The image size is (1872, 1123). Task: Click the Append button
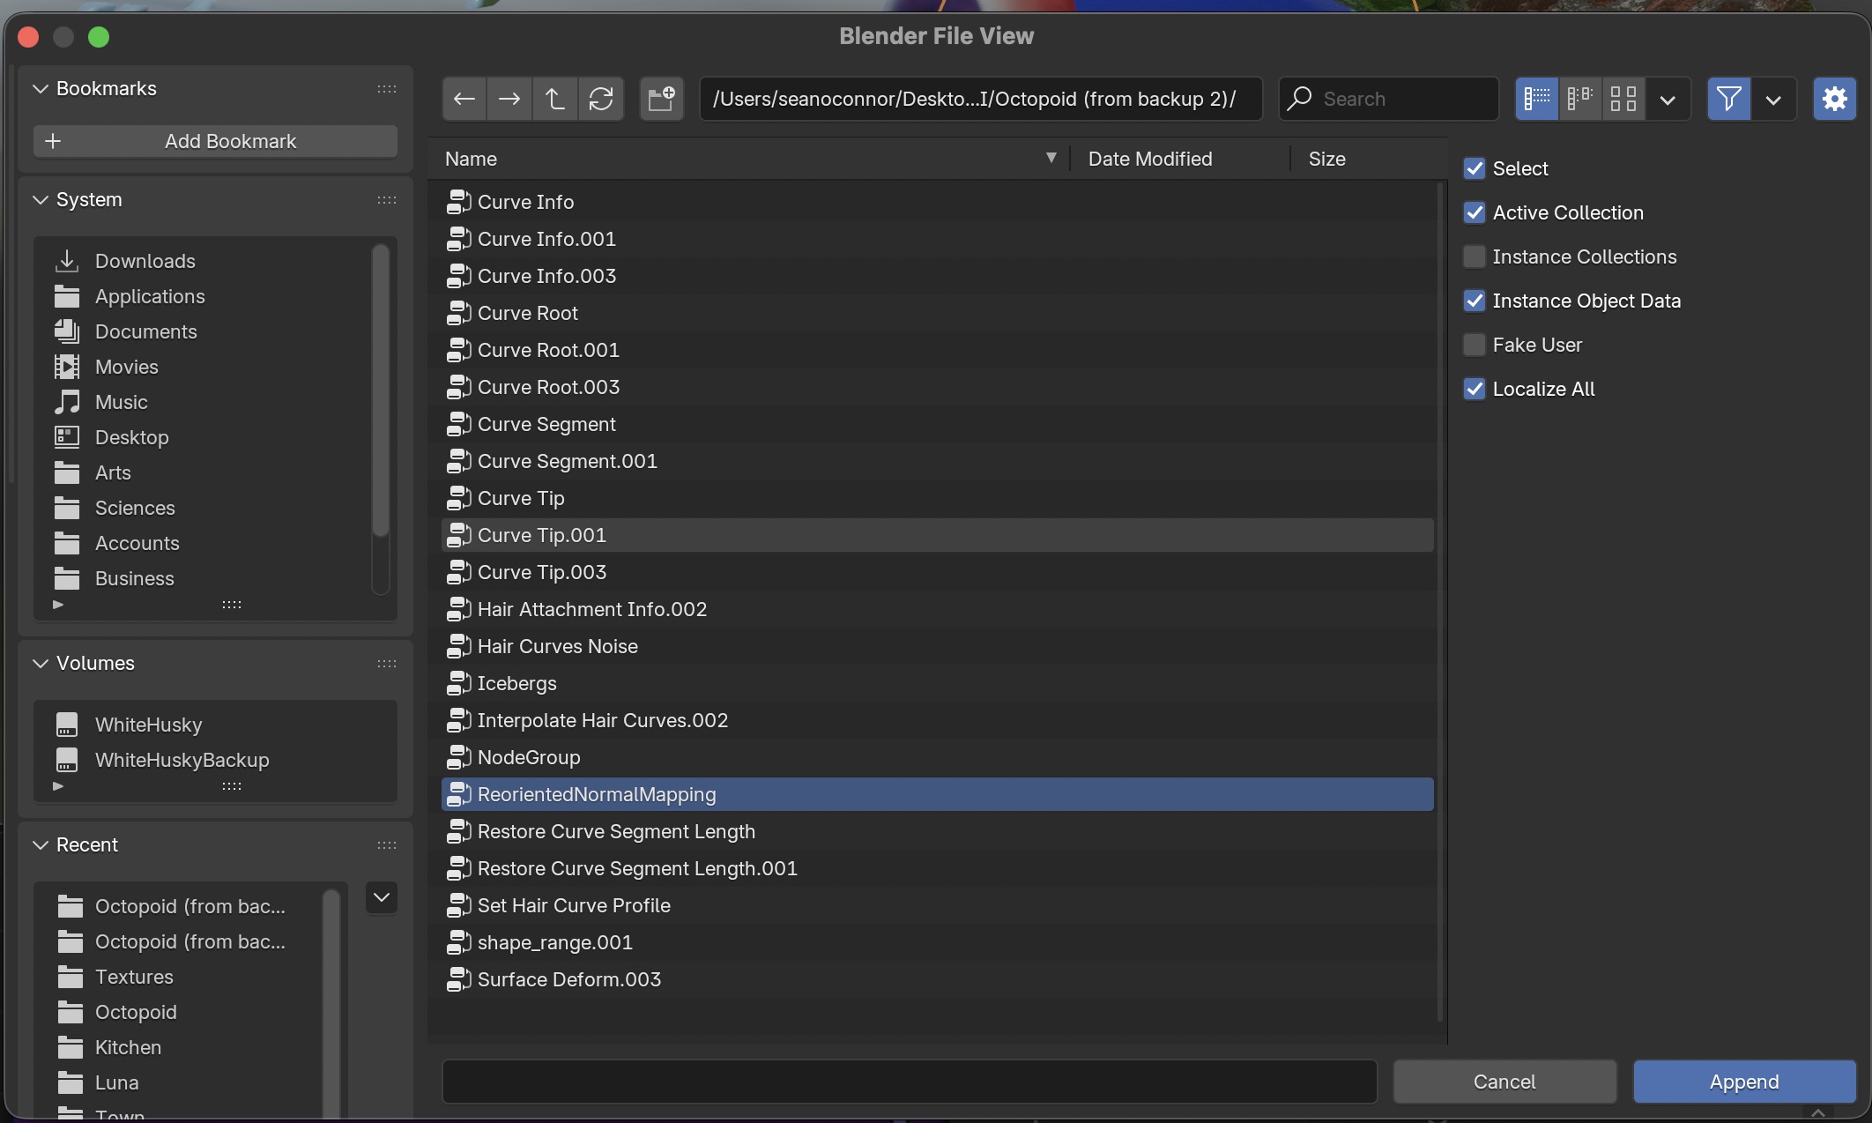[x=1743, y=1082]
